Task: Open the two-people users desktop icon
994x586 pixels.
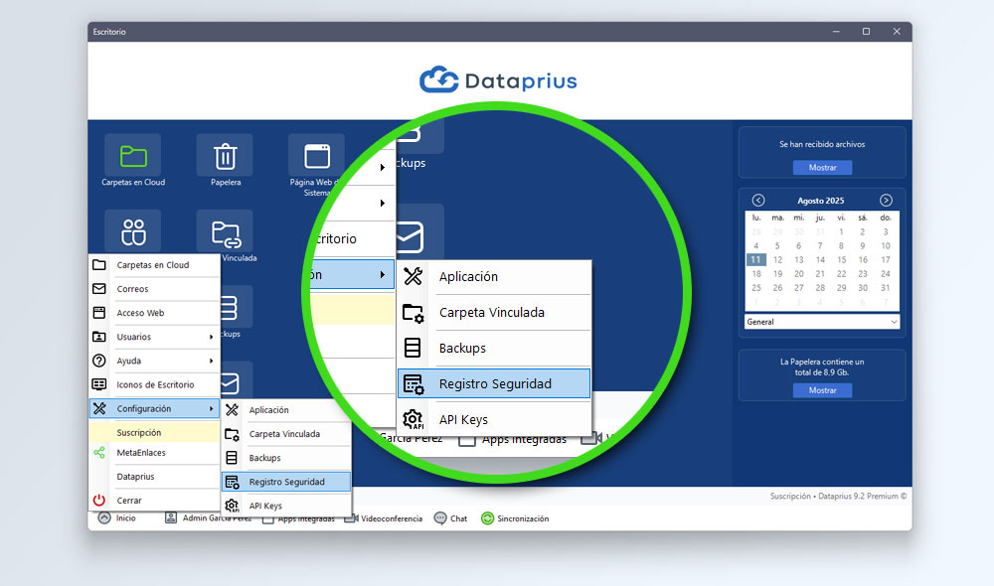Action: click(133, 231)
